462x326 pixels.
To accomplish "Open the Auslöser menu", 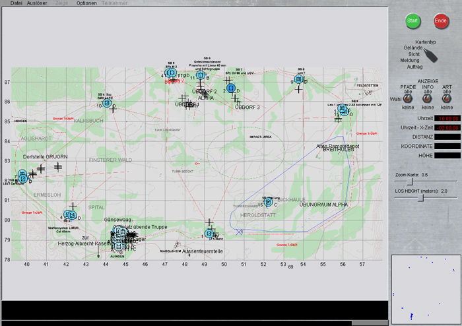I will pos(37,3).
